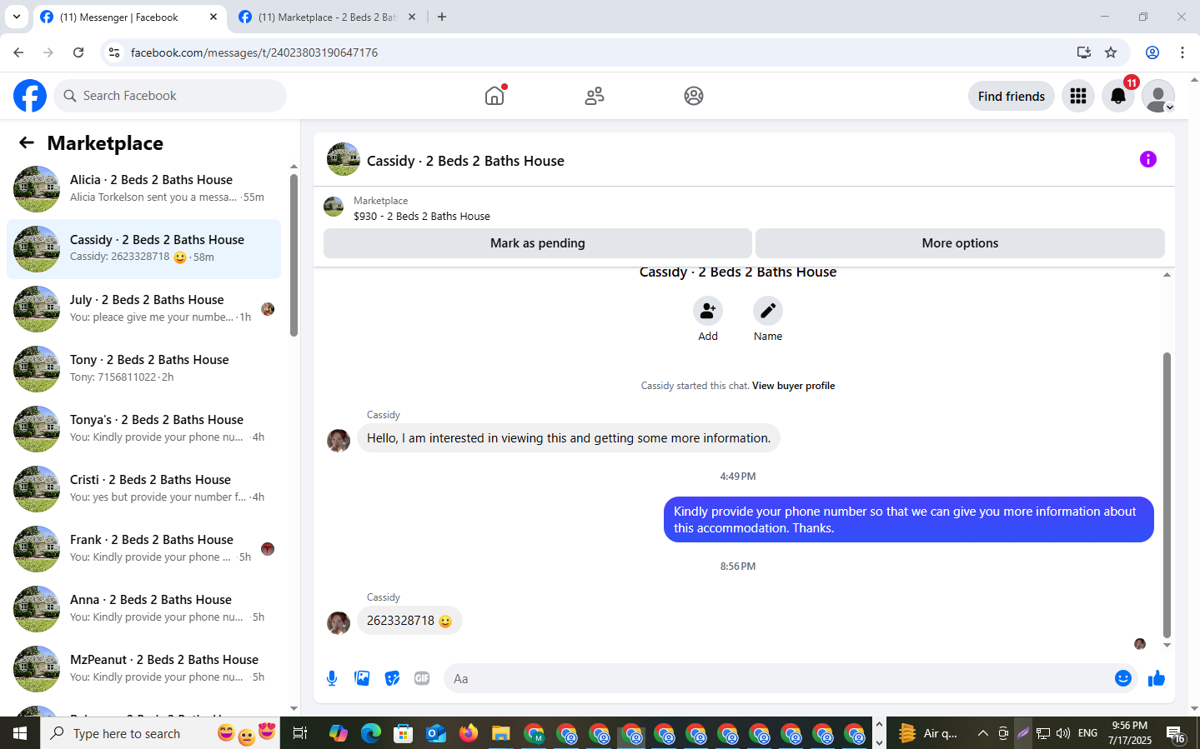Open conversation info for Cassidy chat
Screen dimensions: 1200x749
[x=1148, y=159]
